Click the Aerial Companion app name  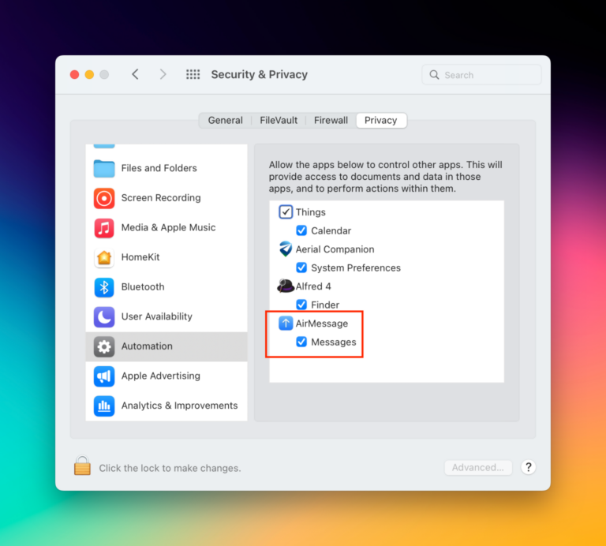point(335,249)
